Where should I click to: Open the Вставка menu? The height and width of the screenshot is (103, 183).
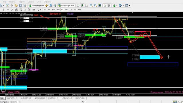(12, 2)
